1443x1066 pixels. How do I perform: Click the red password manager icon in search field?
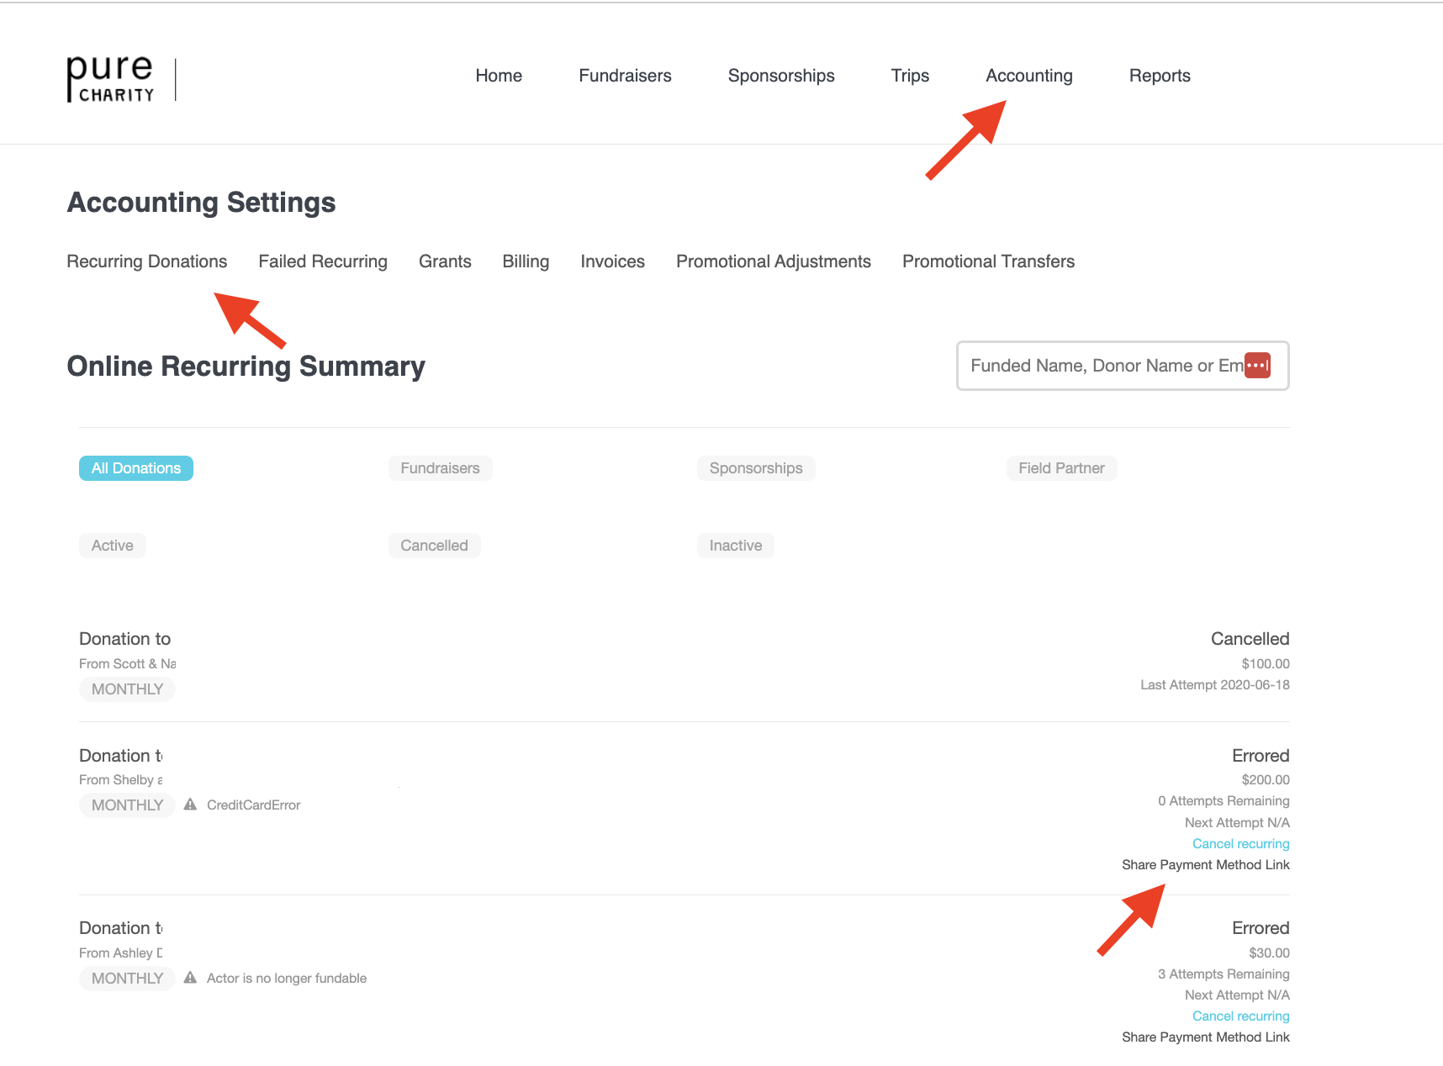1257,366
